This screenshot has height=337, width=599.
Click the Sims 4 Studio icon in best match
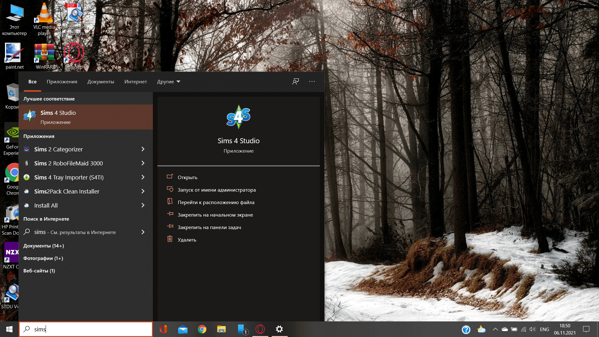click(30, 116)
